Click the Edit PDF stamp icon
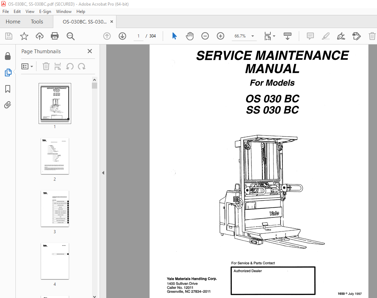Viewport: 377px width, 298px height. click(356, 36)
